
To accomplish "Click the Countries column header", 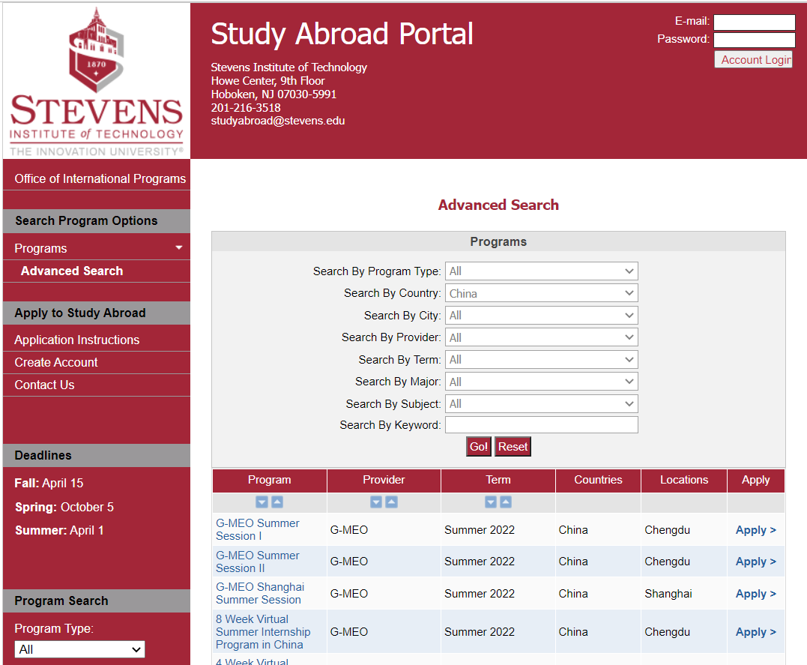I will pyautogui.click(x=598, y=480).
